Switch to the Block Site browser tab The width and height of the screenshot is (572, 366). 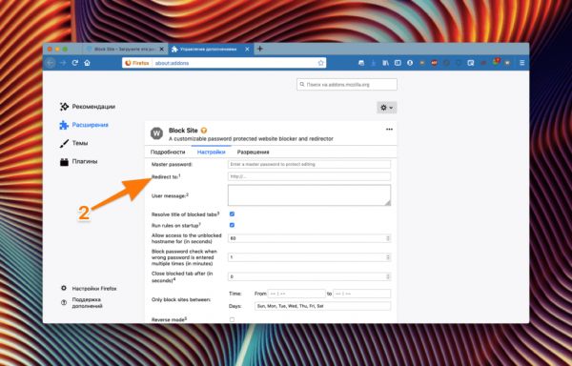click(x=124, y=49)
